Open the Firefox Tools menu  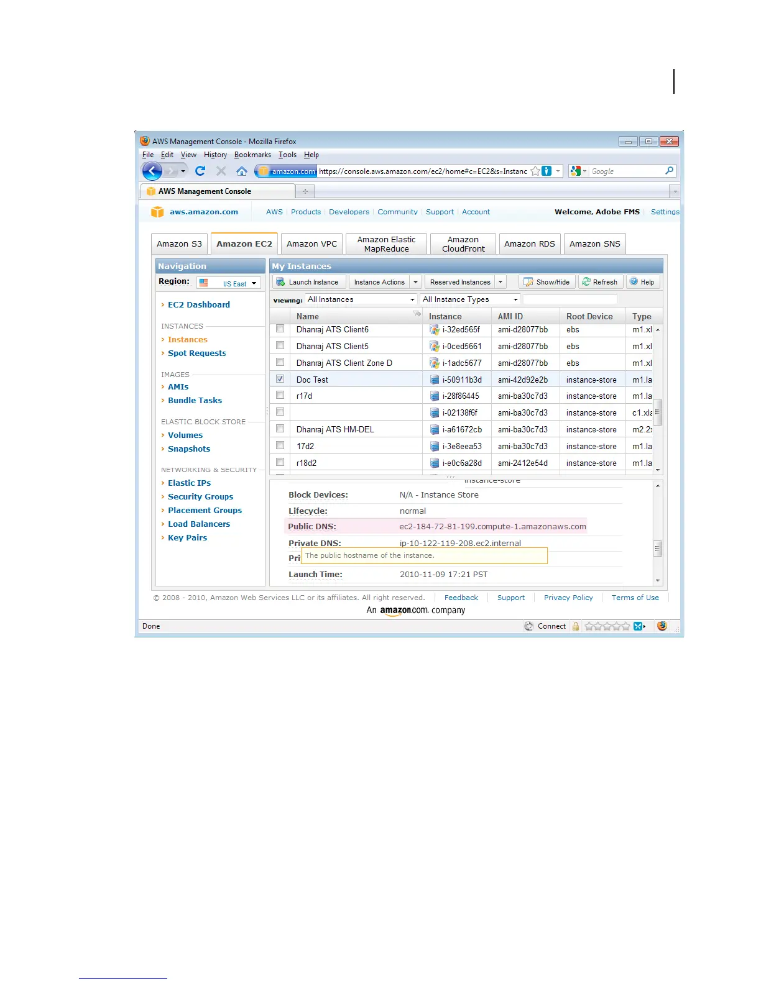(287, 155)
